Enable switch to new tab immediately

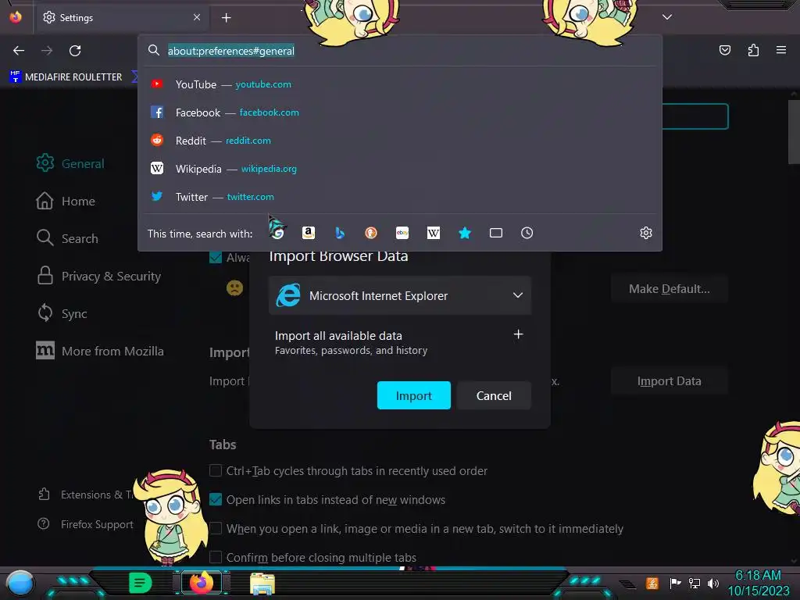coord(216,529)
